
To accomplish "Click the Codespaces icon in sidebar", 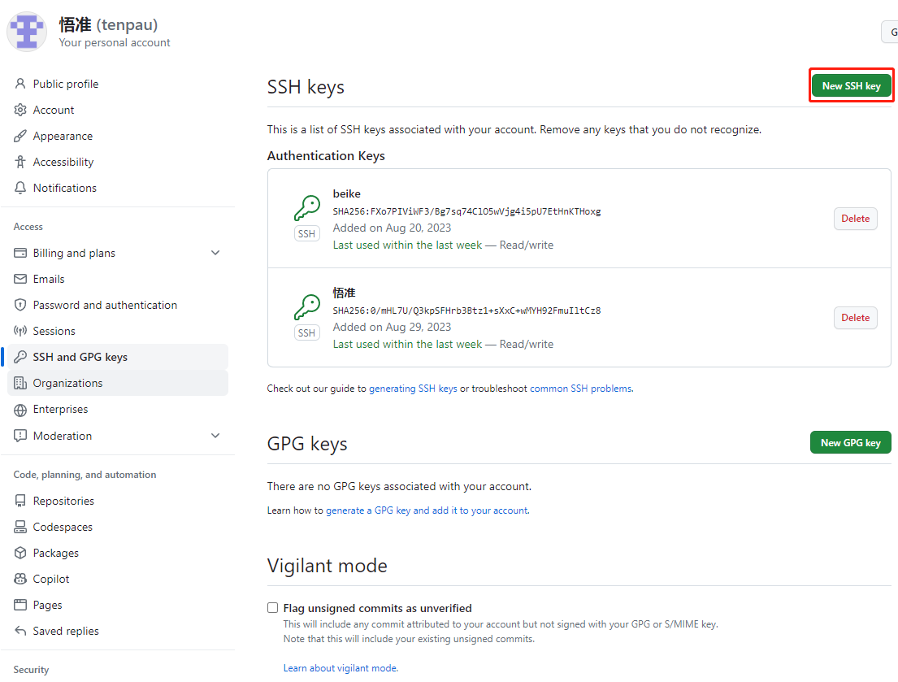I will click(20, 527).
